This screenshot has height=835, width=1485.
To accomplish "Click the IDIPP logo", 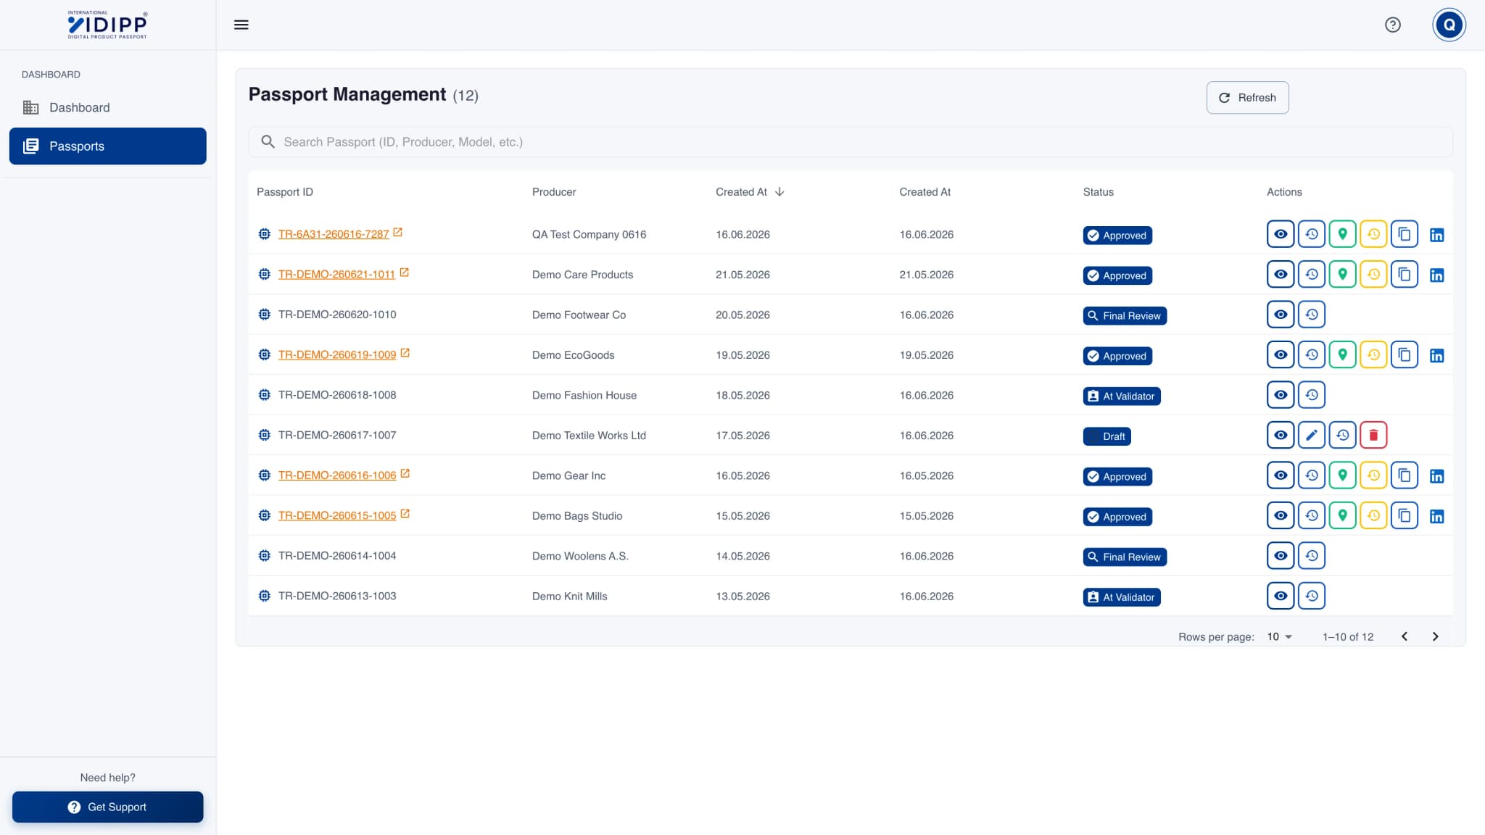I will 107,25.
